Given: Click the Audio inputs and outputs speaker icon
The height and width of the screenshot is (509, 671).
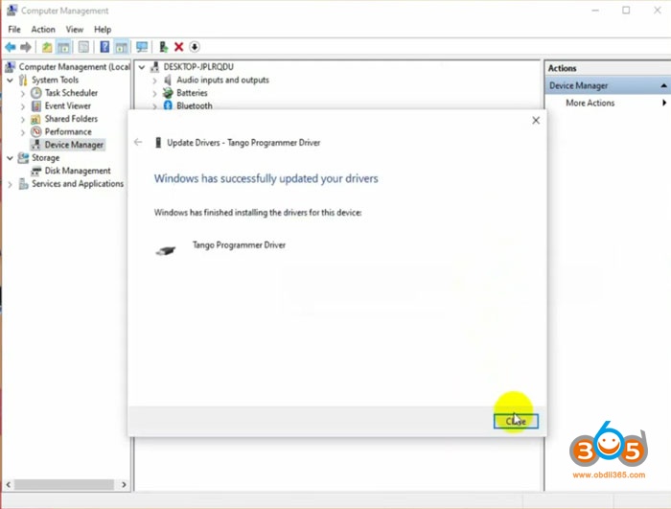Looking at the screenshot, I should coord(168,81).
